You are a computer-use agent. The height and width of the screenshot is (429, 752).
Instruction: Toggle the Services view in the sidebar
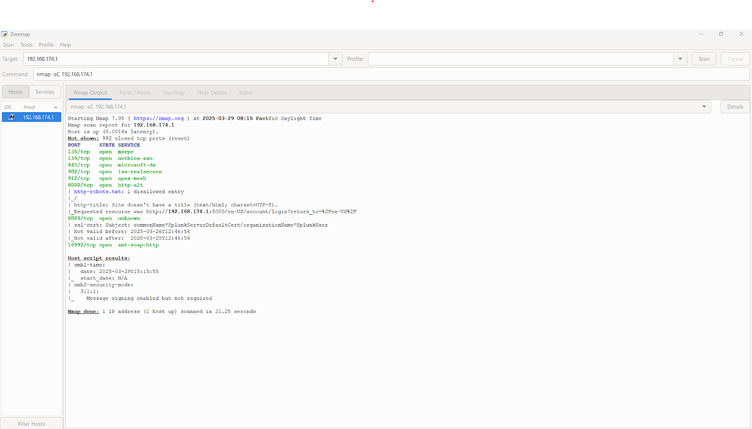44,91
